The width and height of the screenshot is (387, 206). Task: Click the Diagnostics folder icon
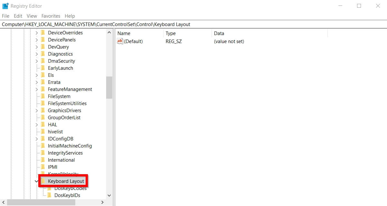click(x=43, y=54)
